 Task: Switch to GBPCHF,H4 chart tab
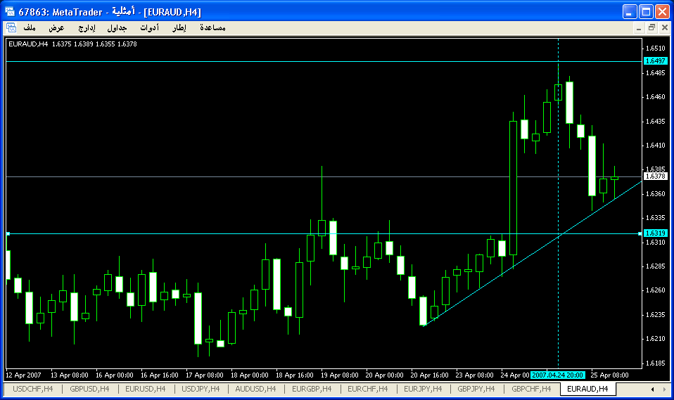531,389
